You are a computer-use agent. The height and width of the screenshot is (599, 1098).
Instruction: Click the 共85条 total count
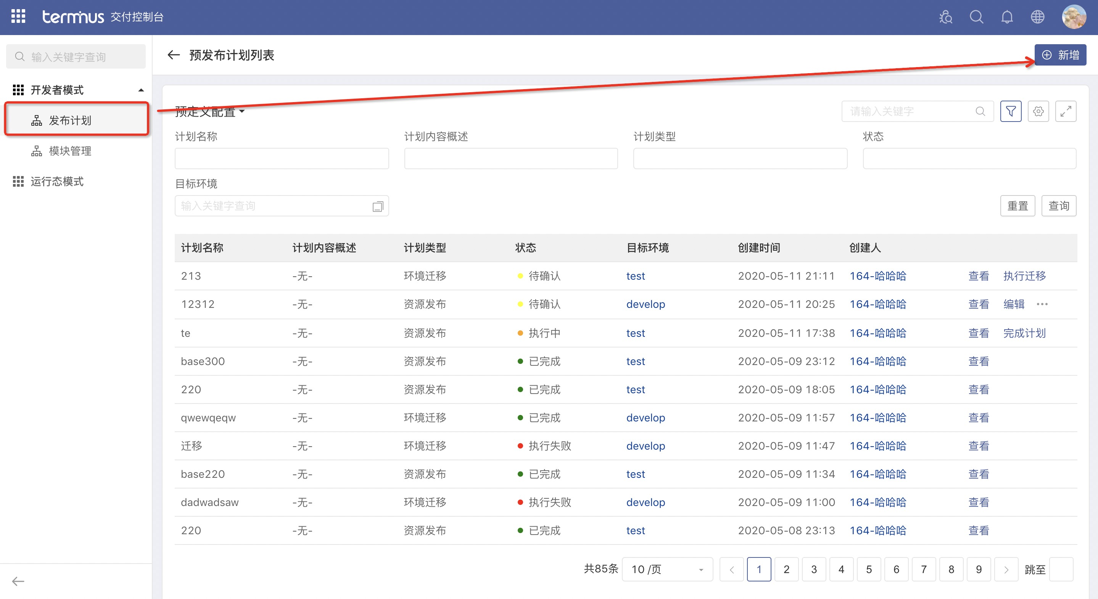(x=601, y=569)
